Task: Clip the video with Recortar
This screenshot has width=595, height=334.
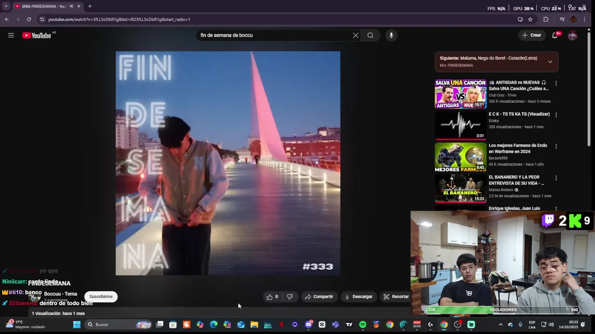Action: coord(396,296)
